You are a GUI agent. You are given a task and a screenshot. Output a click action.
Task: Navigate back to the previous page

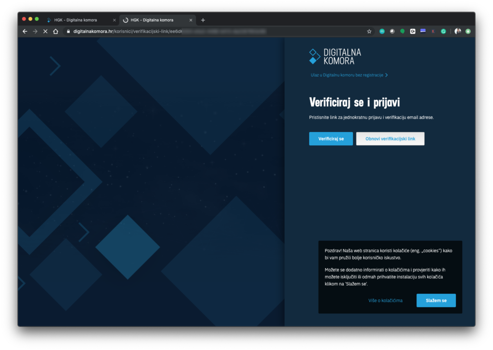[25, 31]
